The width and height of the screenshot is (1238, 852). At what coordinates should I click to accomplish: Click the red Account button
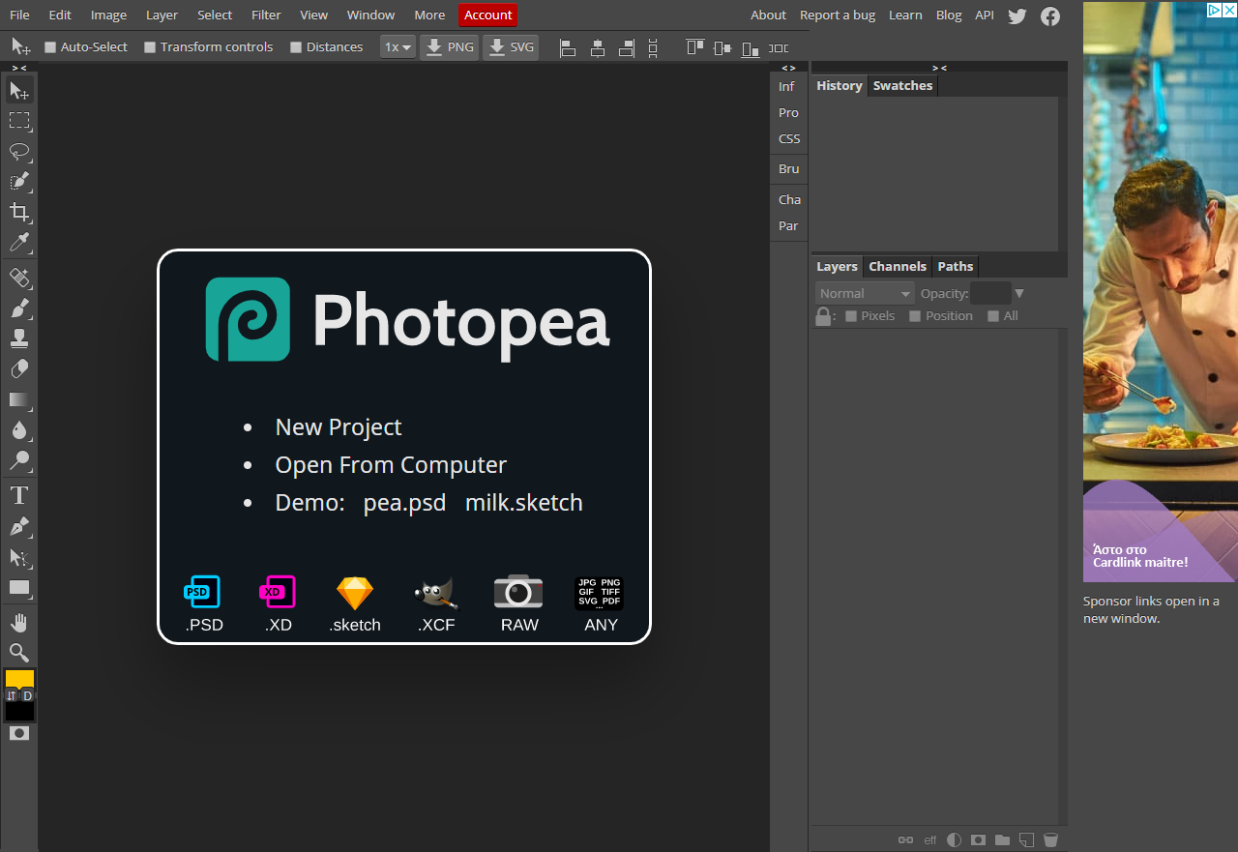click(487, 15)
